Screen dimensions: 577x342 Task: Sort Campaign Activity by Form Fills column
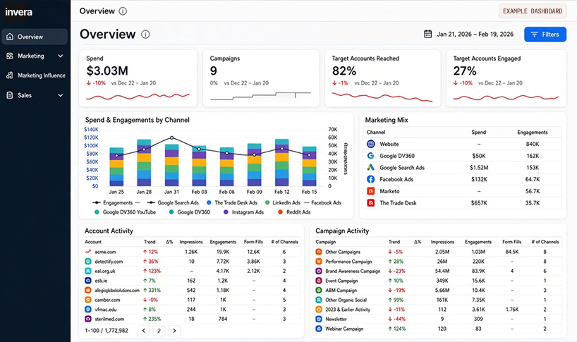pyautogui.click(x=511, y=242)
